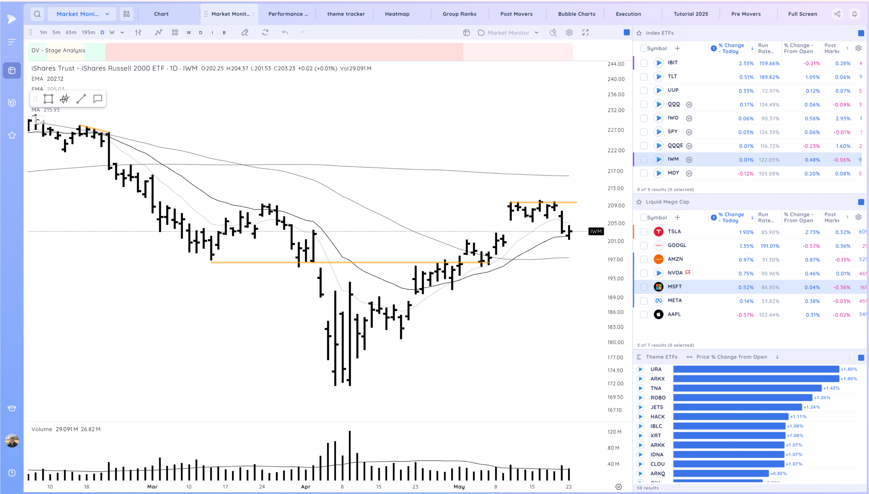
Task: Add symbol to Index ETFs list
Action: [677, 48]
